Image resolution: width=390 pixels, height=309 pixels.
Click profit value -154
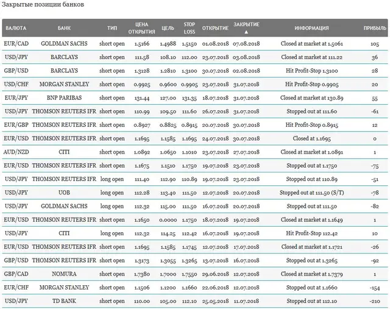(x=375, y=288)
